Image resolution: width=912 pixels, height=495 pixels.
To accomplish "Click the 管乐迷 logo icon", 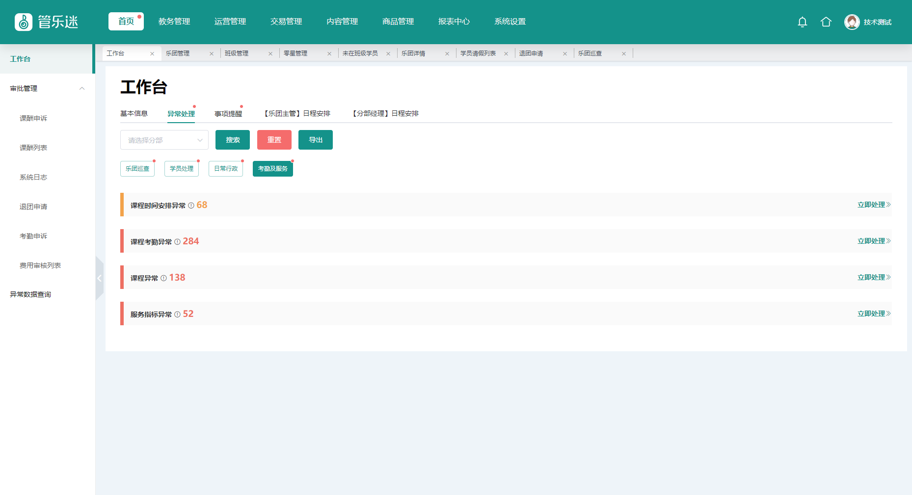I will tap(24, 22).
